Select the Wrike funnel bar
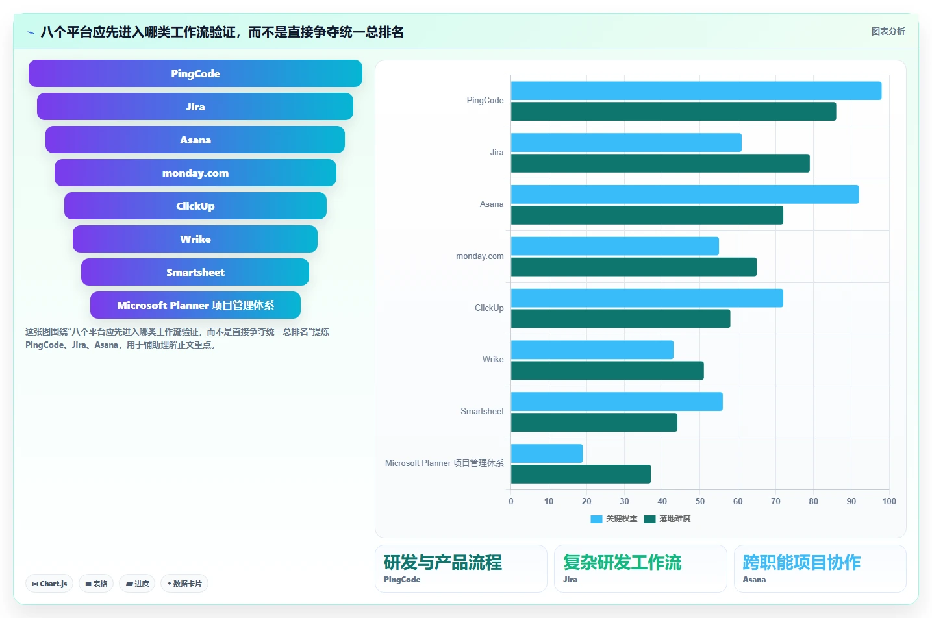 click(x=195, y=239)
